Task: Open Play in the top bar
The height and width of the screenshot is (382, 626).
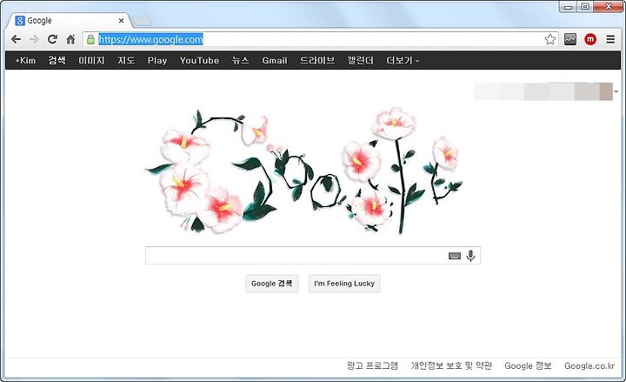Action: pos(157,60)
